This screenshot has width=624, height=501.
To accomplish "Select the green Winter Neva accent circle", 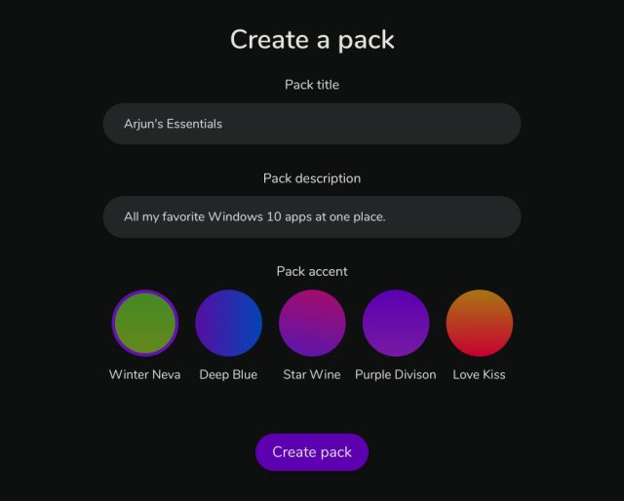I will click(145, 323).
